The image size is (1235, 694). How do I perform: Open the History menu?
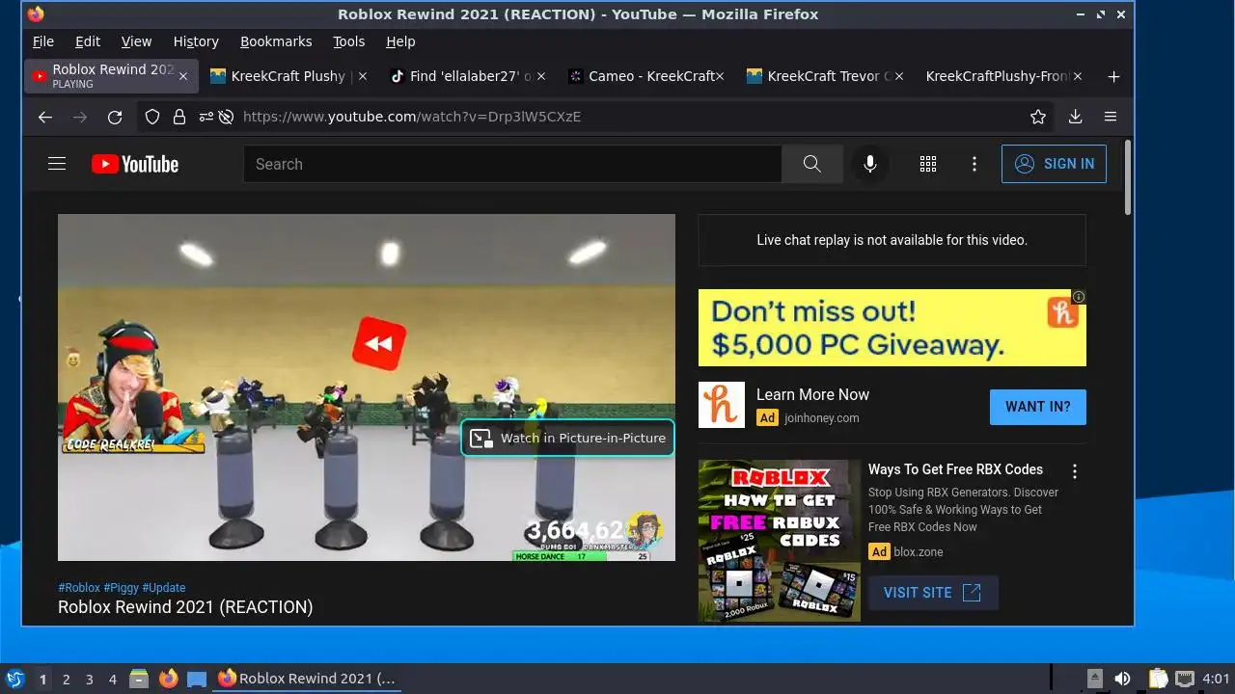coord(196,41)
